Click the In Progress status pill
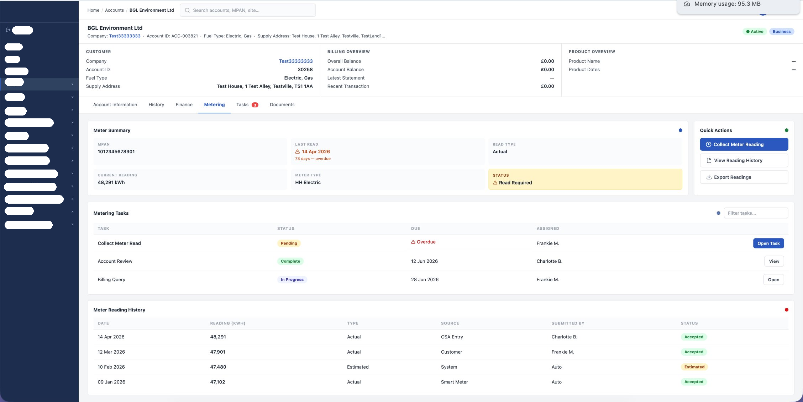This screenshot has width=803, height=402. pos(292,280)
